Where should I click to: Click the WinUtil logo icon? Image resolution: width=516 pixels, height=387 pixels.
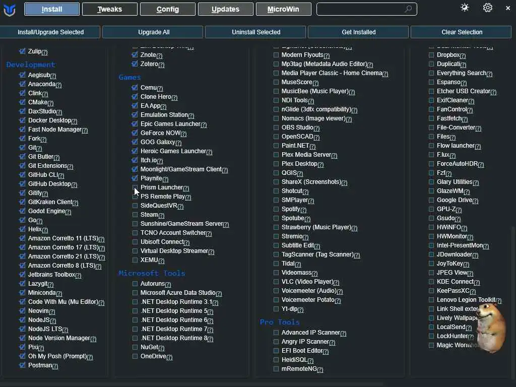[10, 10]
